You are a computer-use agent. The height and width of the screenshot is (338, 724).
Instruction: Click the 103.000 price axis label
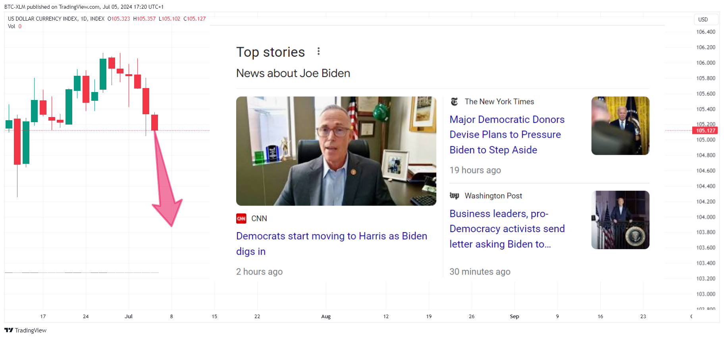(x=706, y=294)
